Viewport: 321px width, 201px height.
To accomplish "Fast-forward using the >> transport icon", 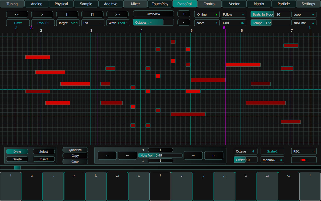I will [117, 14].
